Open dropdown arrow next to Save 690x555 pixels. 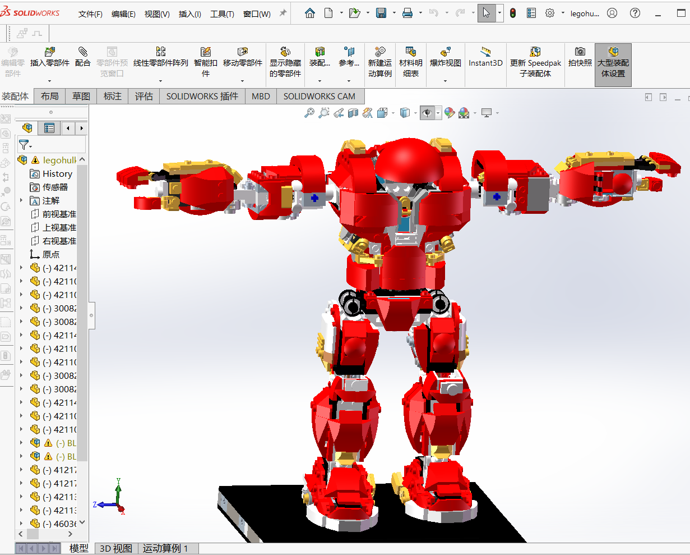pyautogui.click(x=394, y=13)
